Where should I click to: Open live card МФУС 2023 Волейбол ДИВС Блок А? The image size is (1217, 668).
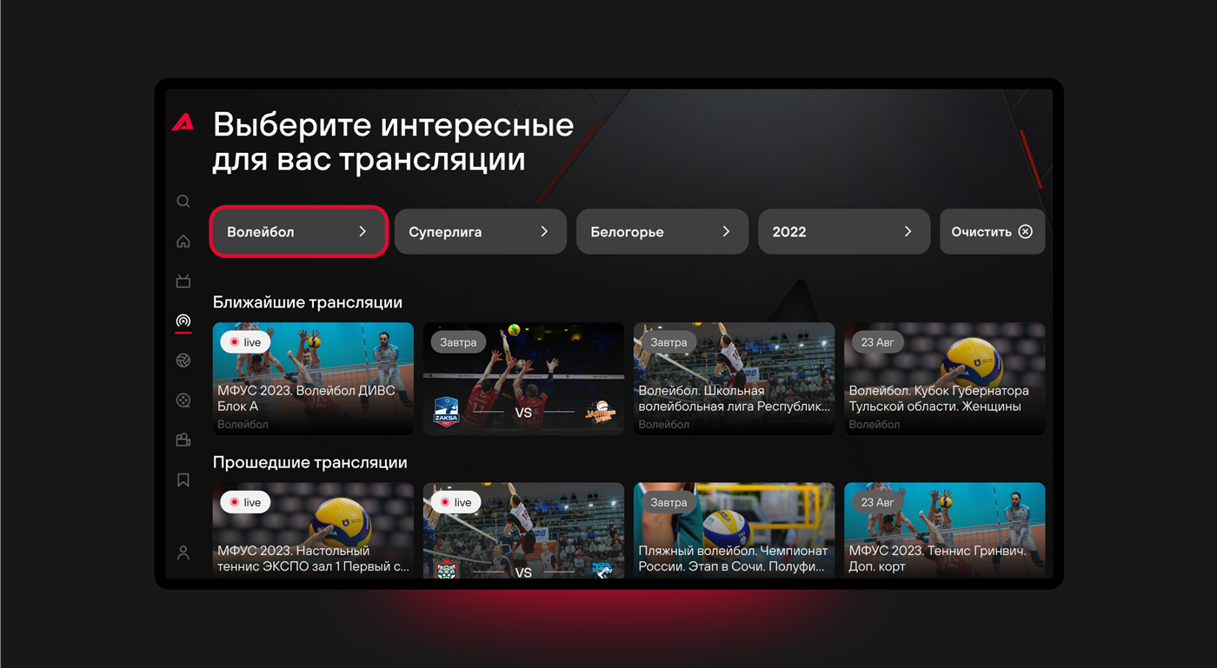(x=313, y=379)
